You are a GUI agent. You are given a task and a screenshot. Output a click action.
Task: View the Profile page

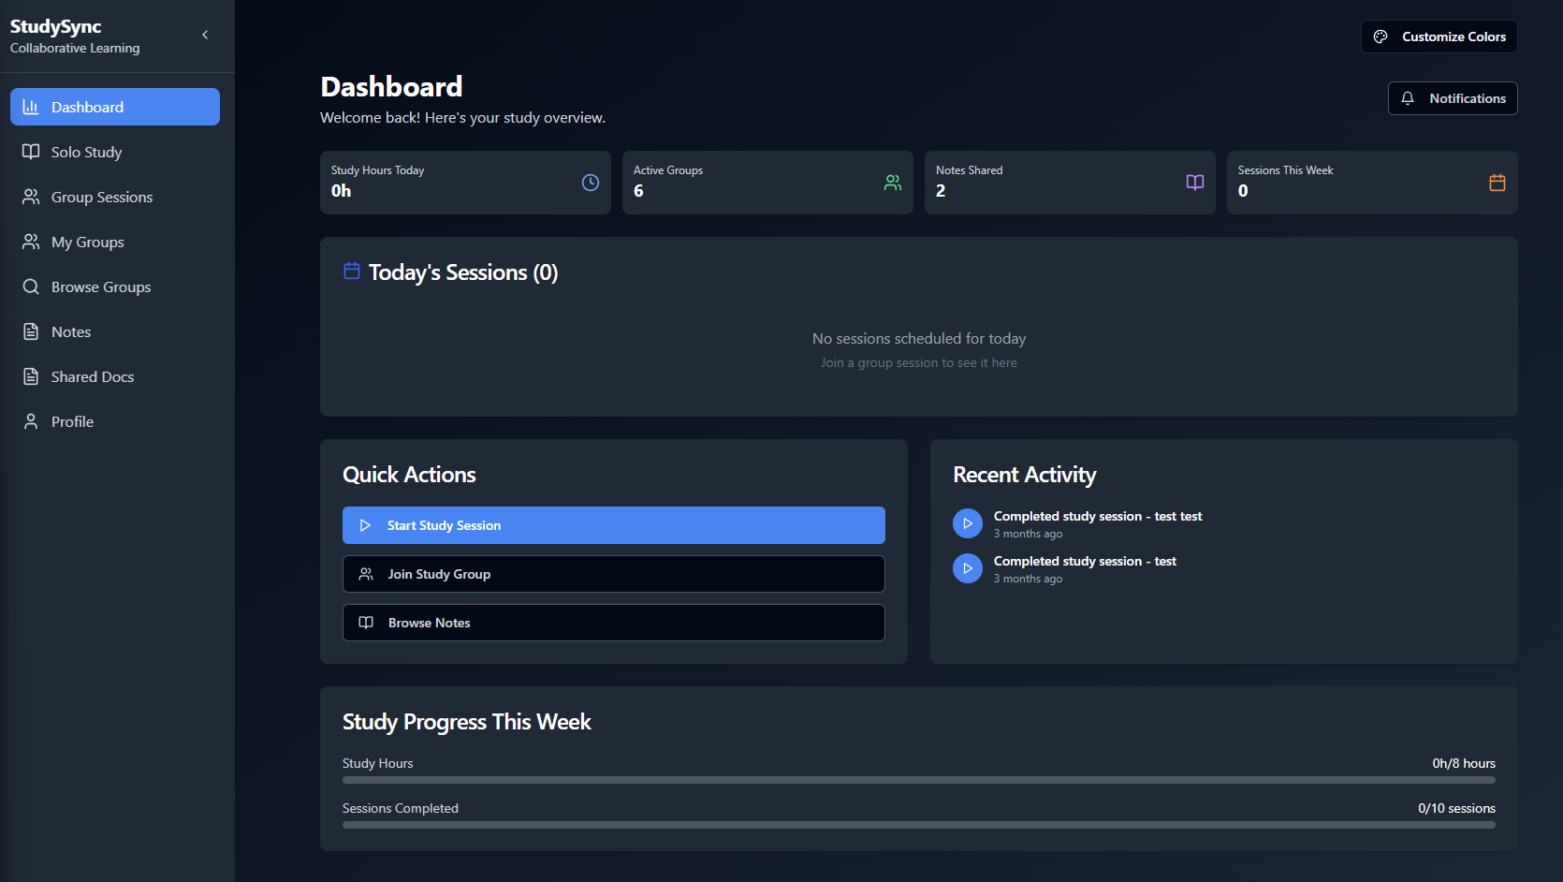point(72,421)
